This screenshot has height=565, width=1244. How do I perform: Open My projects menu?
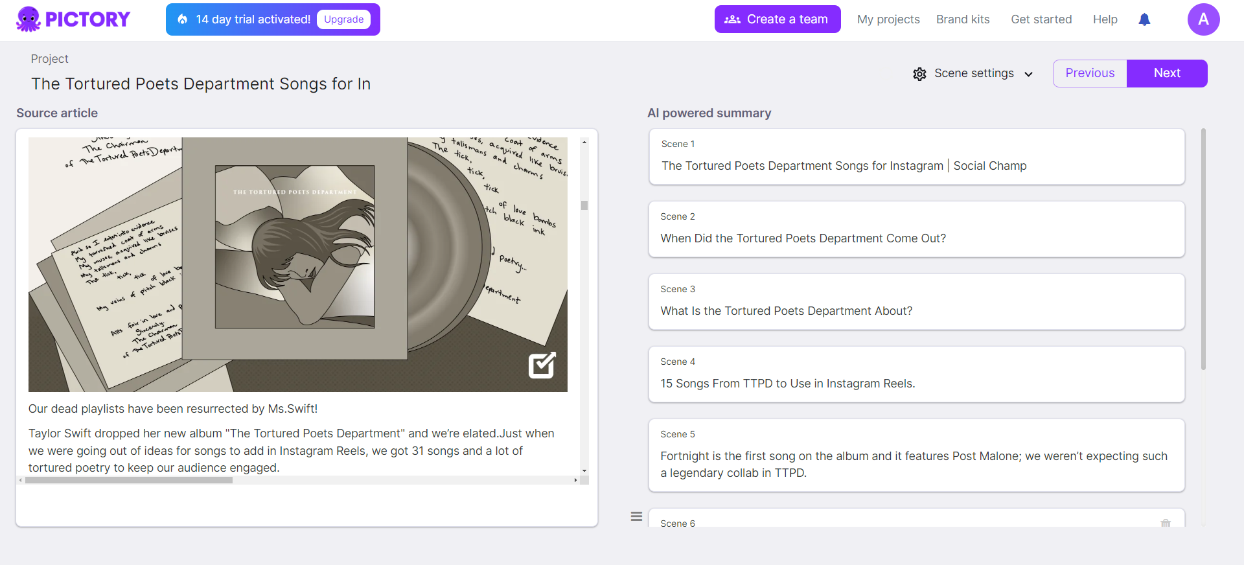point(888,19)
